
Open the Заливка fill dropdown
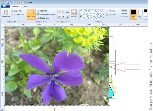[x=112, y=14]
